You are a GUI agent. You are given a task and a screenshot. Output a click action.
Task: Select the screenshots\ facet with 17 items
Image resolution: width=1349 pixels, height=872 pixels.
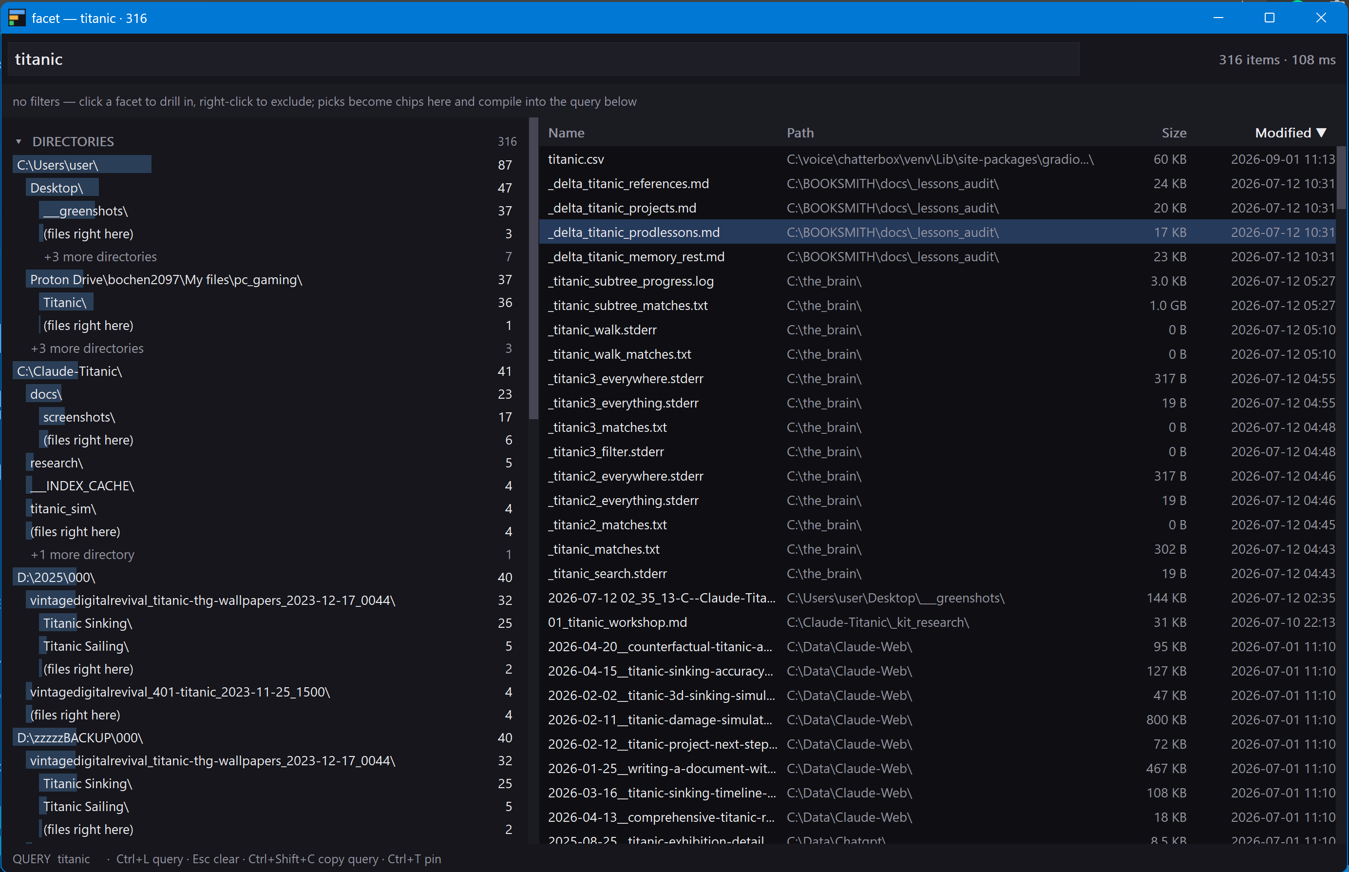(277, 417)
